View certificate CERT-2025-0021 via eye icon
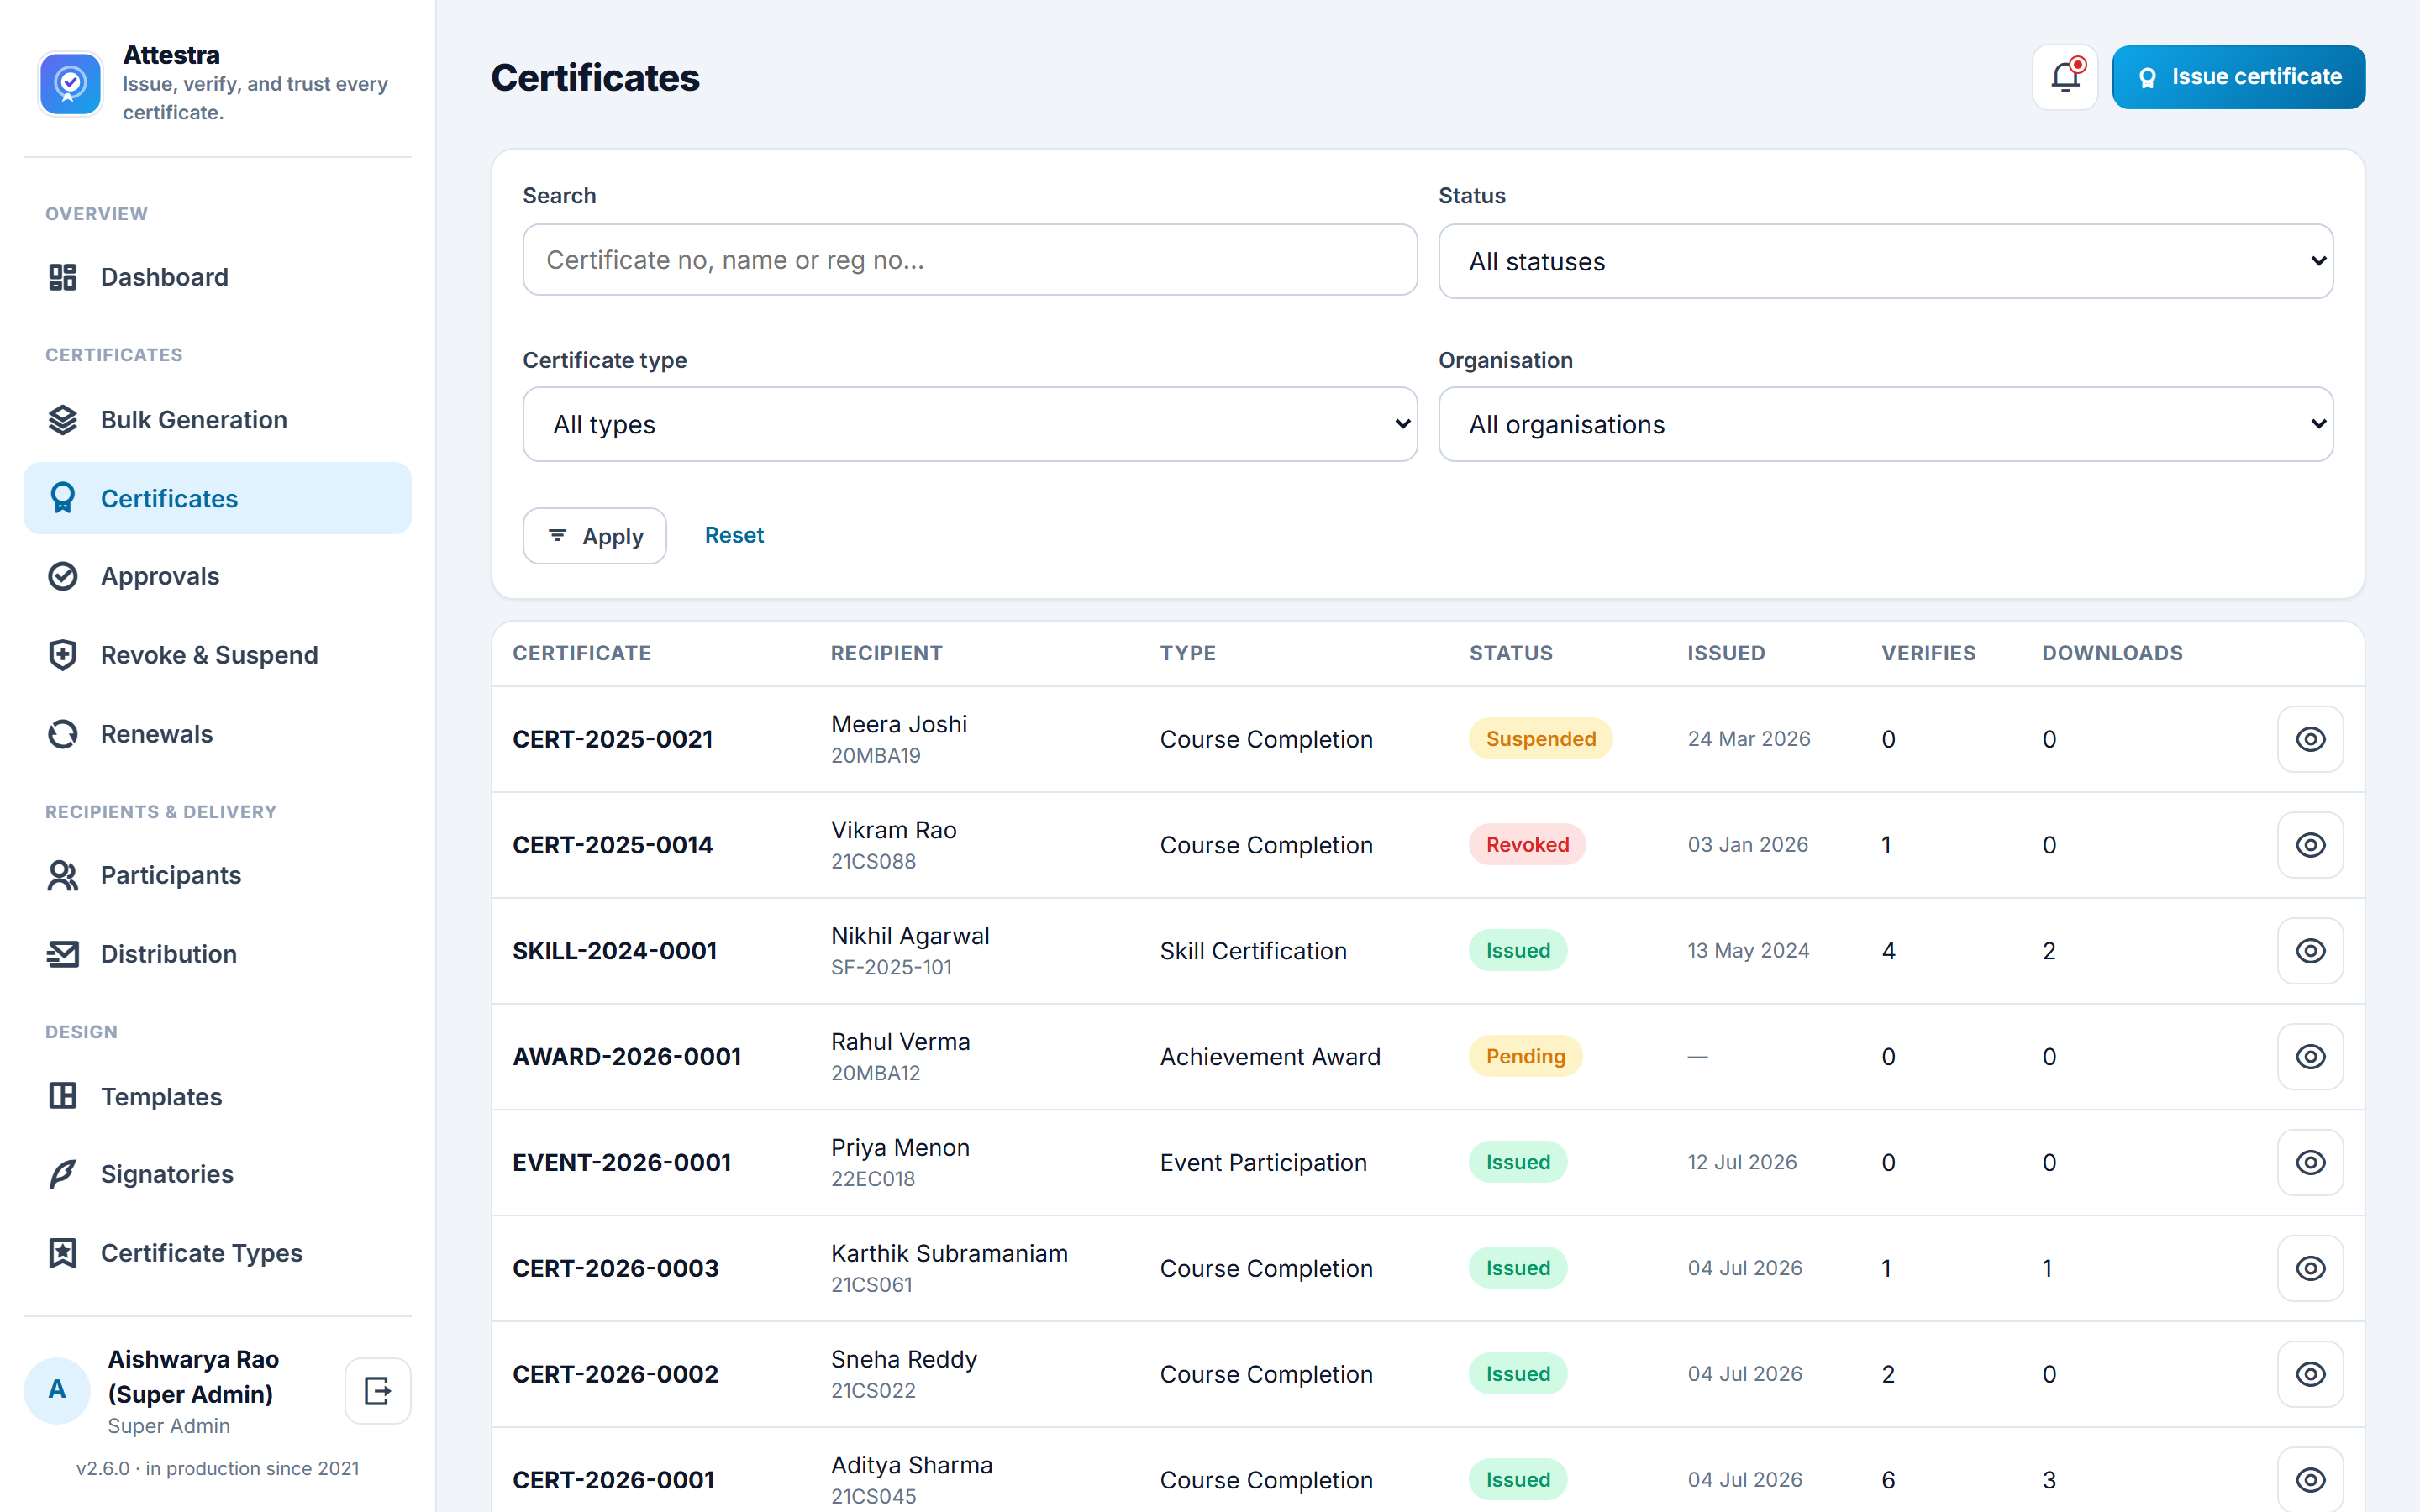 (2310, 739)
